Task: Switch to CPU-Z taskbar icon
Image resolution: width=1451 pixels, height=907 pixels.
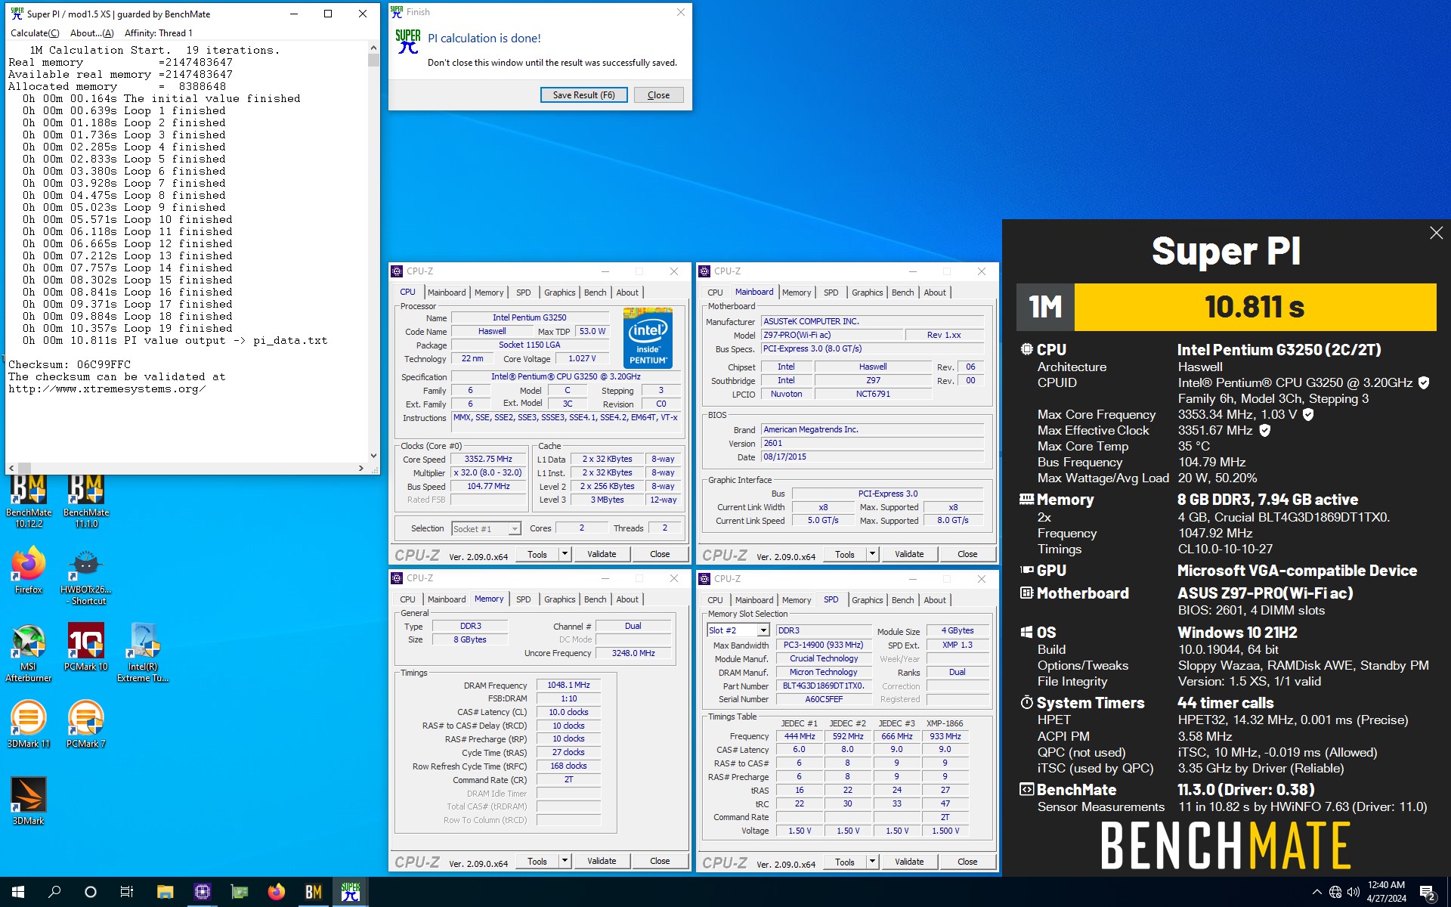Action: [x=202, y=892]
